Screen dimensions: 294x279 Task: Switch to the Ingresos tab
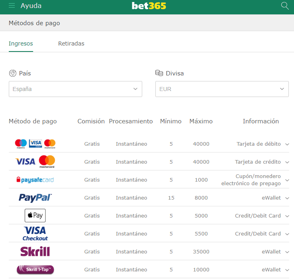pyautogui.click(x=21, y=44)
